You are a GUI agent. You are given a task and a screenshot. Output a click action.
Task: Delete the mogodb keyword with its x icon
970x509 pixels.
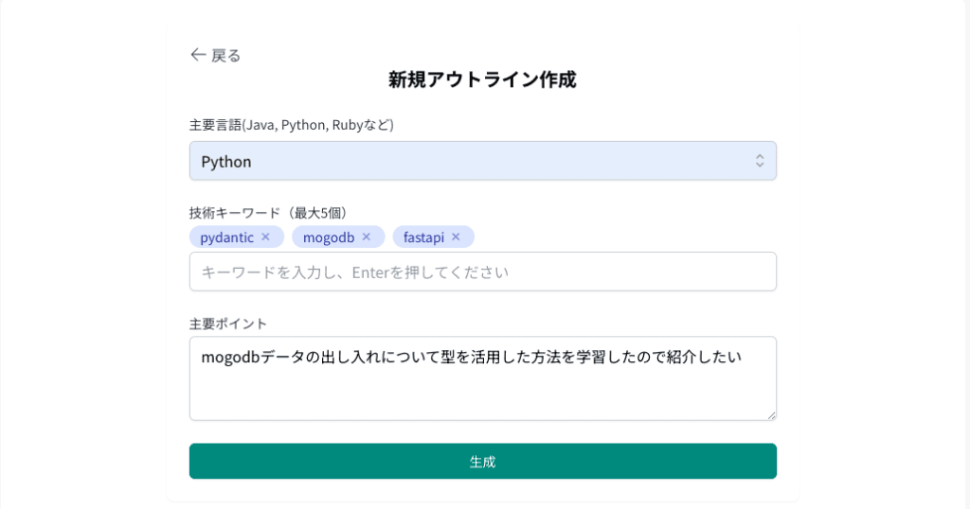click(366, 237)
